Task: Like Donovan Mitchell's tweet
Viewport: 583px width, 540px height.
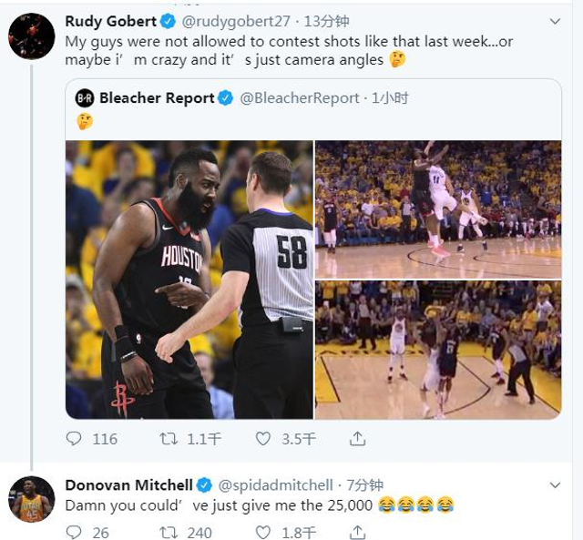Action: coord(264,532)
